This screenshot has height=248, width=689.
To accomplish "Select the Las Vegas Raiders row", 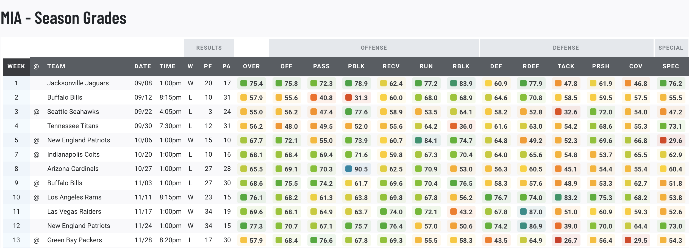I will click(74, 212).
